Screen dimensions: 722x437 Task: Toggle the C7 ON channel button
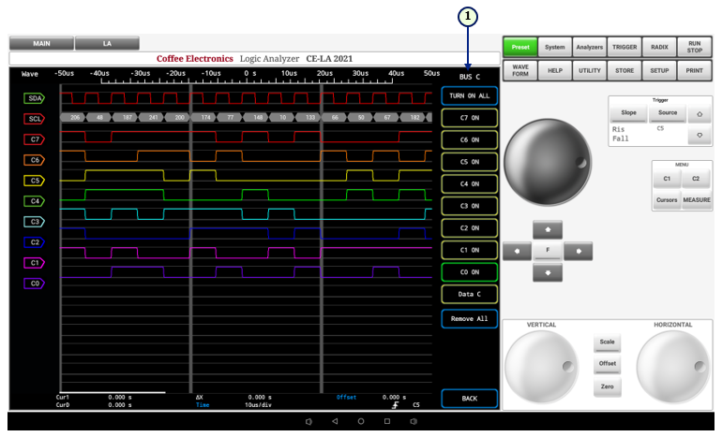[469, 118]
